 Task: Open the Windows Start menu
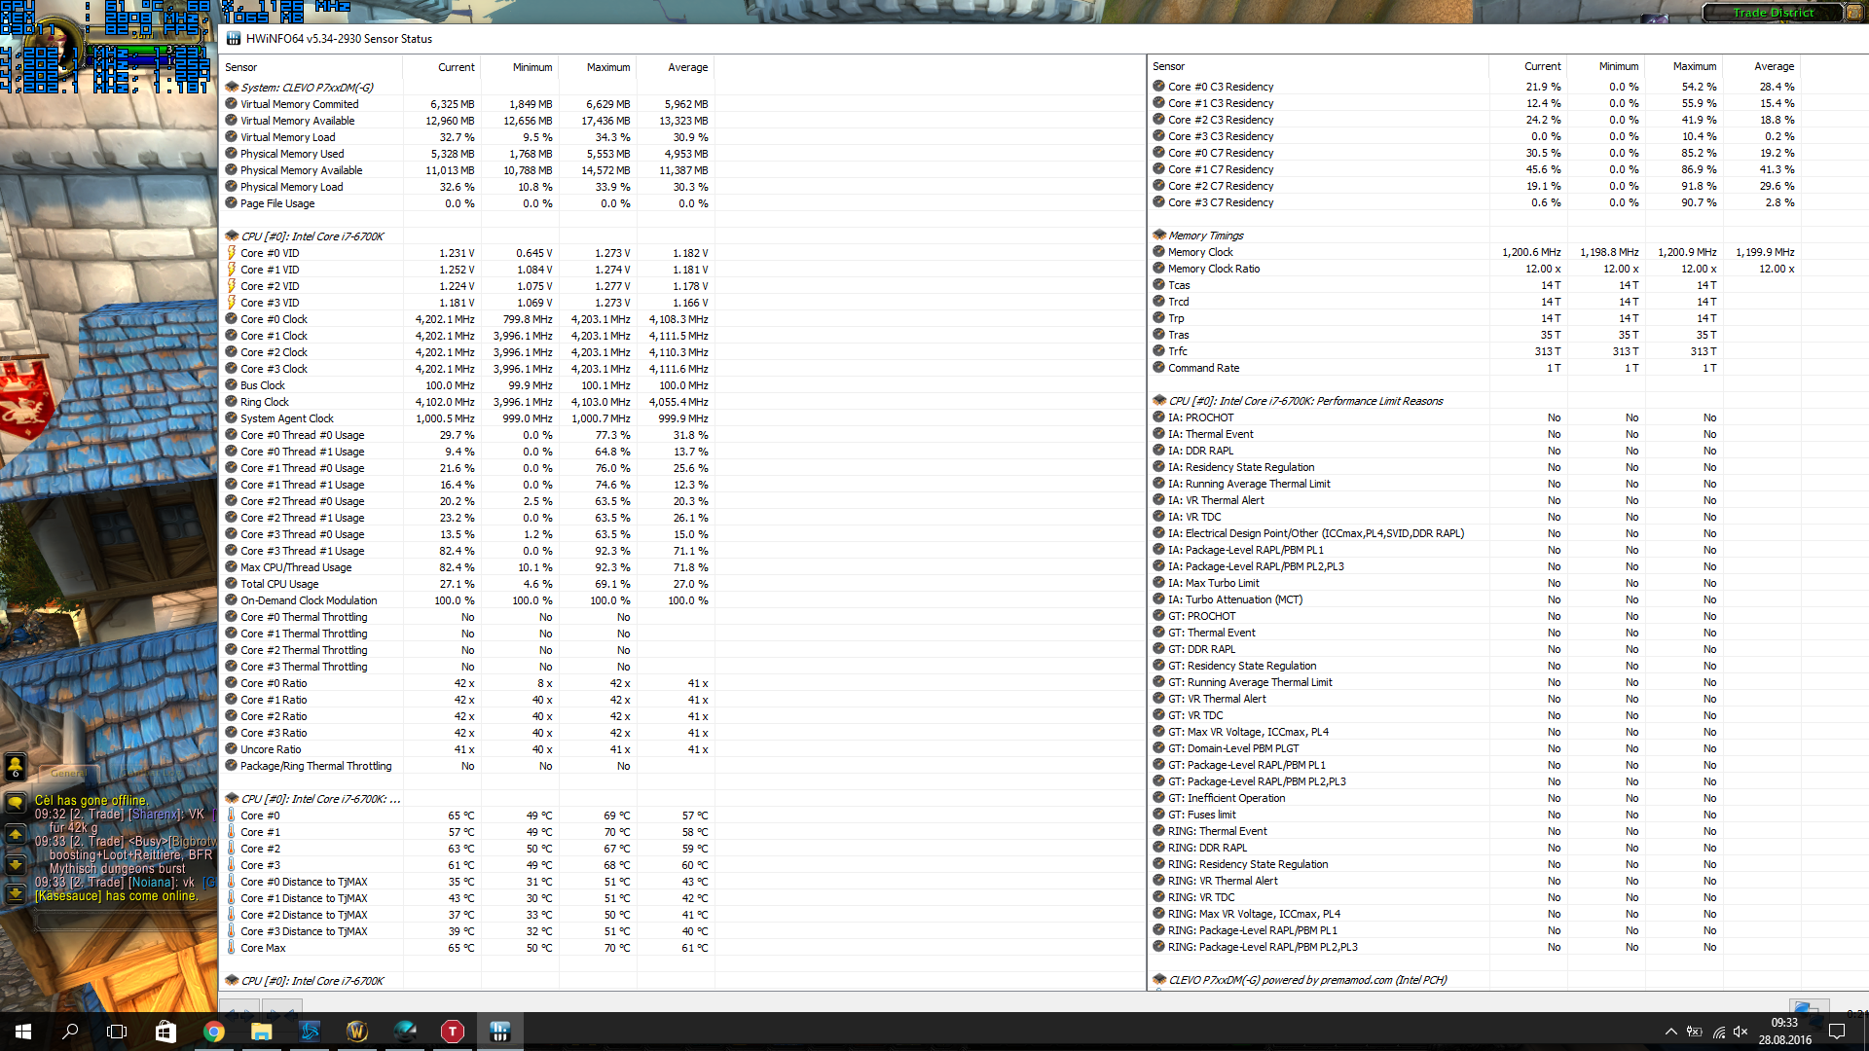23,1032
